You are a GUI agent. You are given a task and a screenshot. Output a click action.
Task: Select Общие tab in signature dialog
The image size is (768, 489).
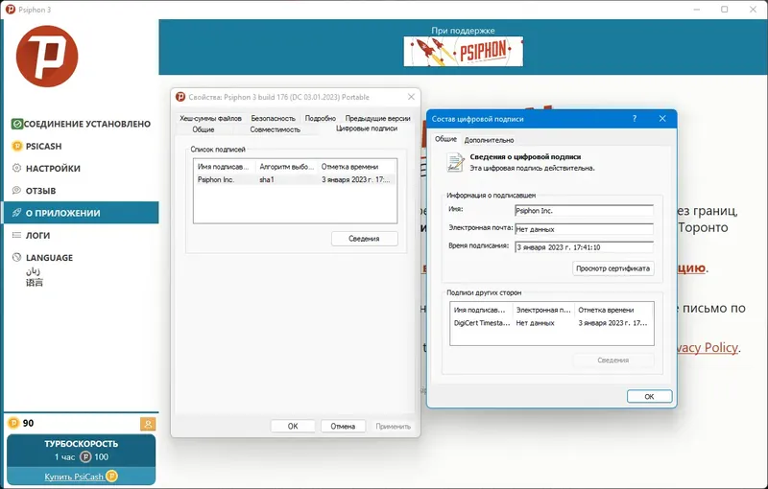445,139
